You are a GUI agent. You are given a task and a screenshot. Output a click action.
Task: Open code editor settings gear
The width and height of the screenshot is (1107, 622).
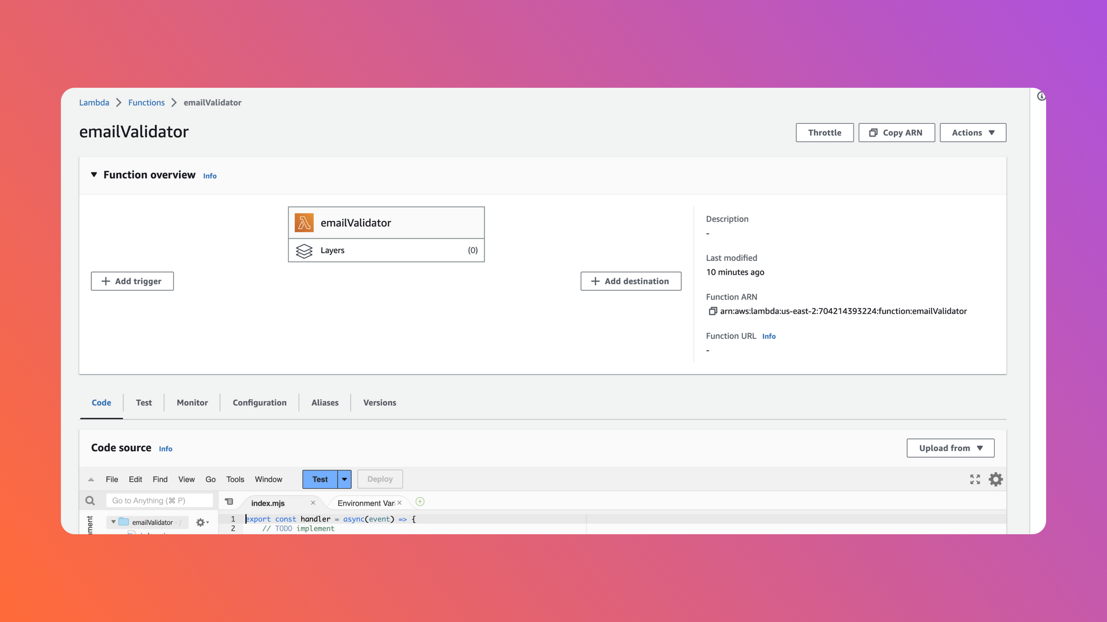coord(996,479)
